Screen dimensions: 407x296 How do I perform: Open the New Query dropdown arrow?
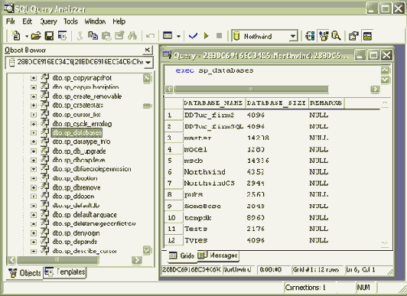27,36
